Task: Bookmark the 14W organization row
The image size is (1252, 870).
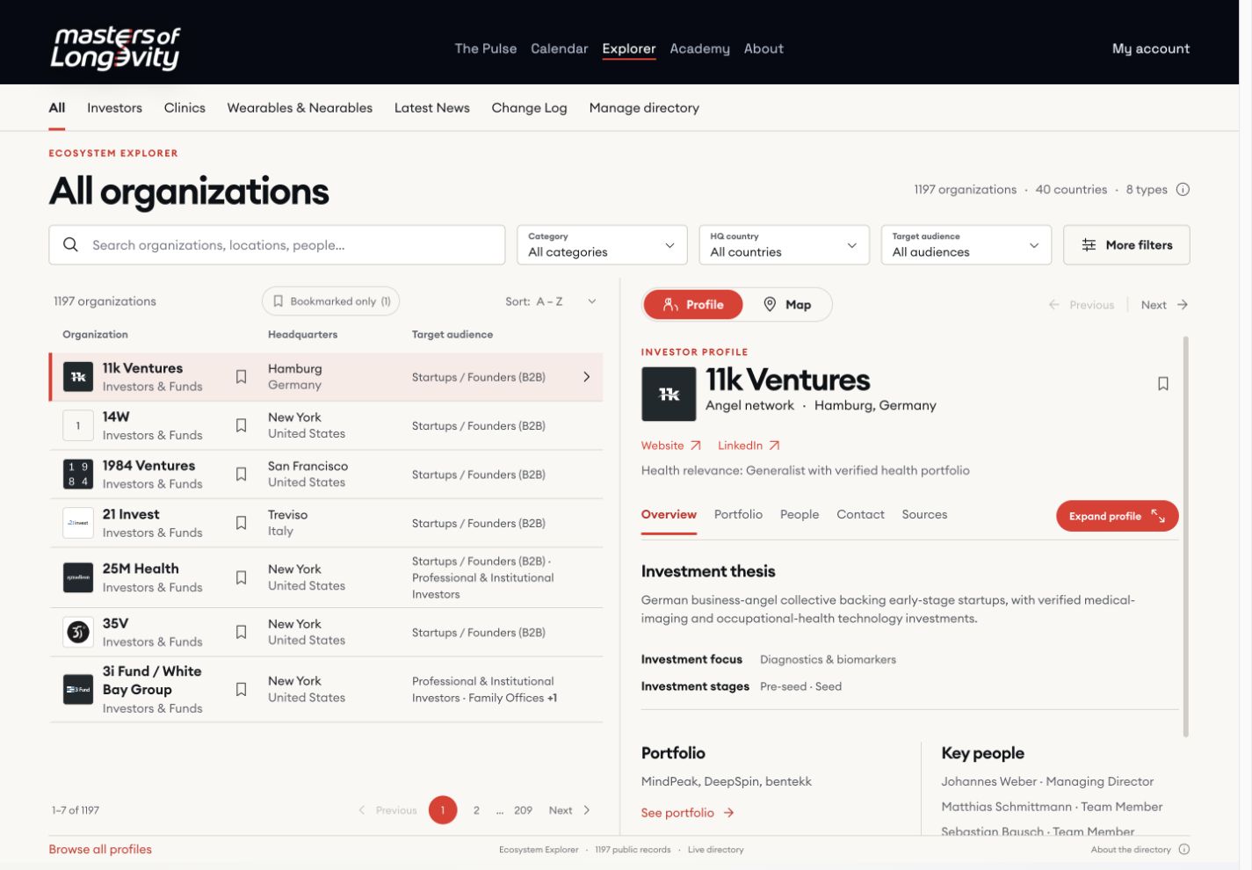Action: point(241,425)
